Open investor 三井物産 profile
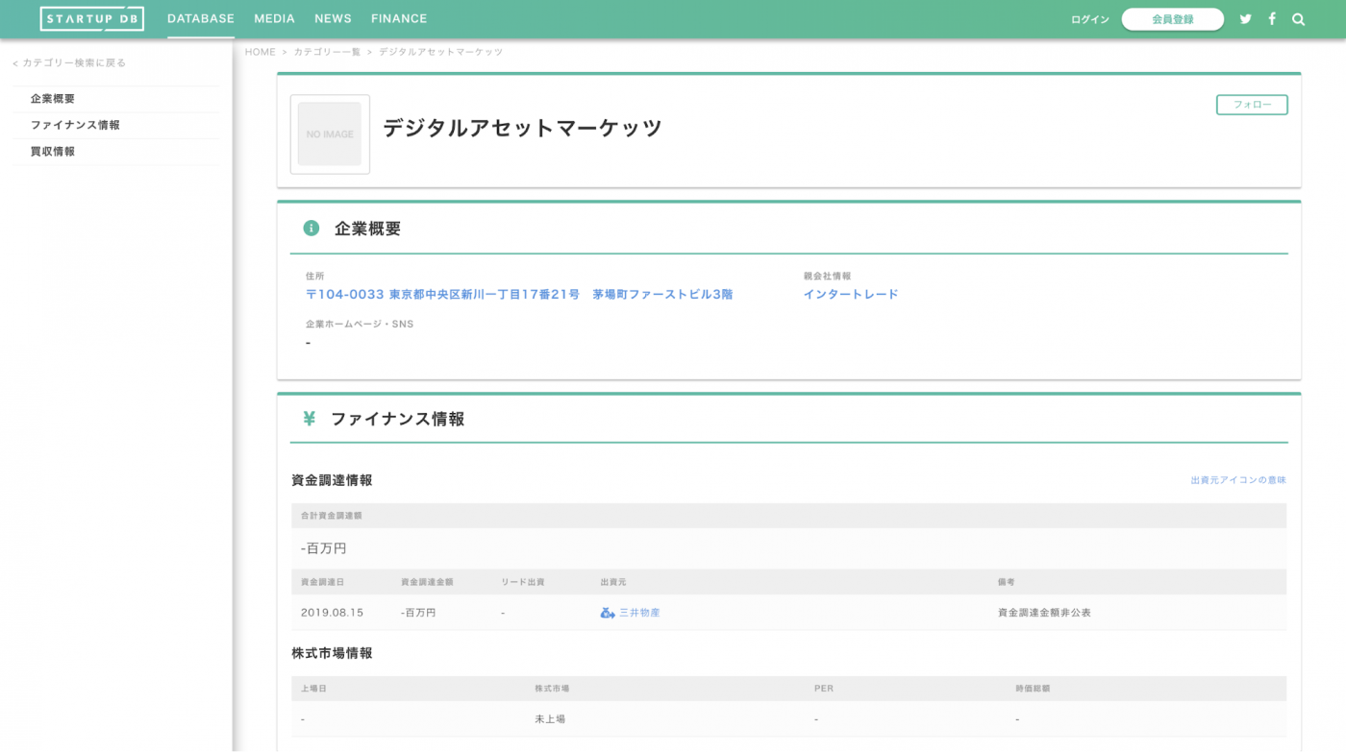 click(x=640, y=612)
